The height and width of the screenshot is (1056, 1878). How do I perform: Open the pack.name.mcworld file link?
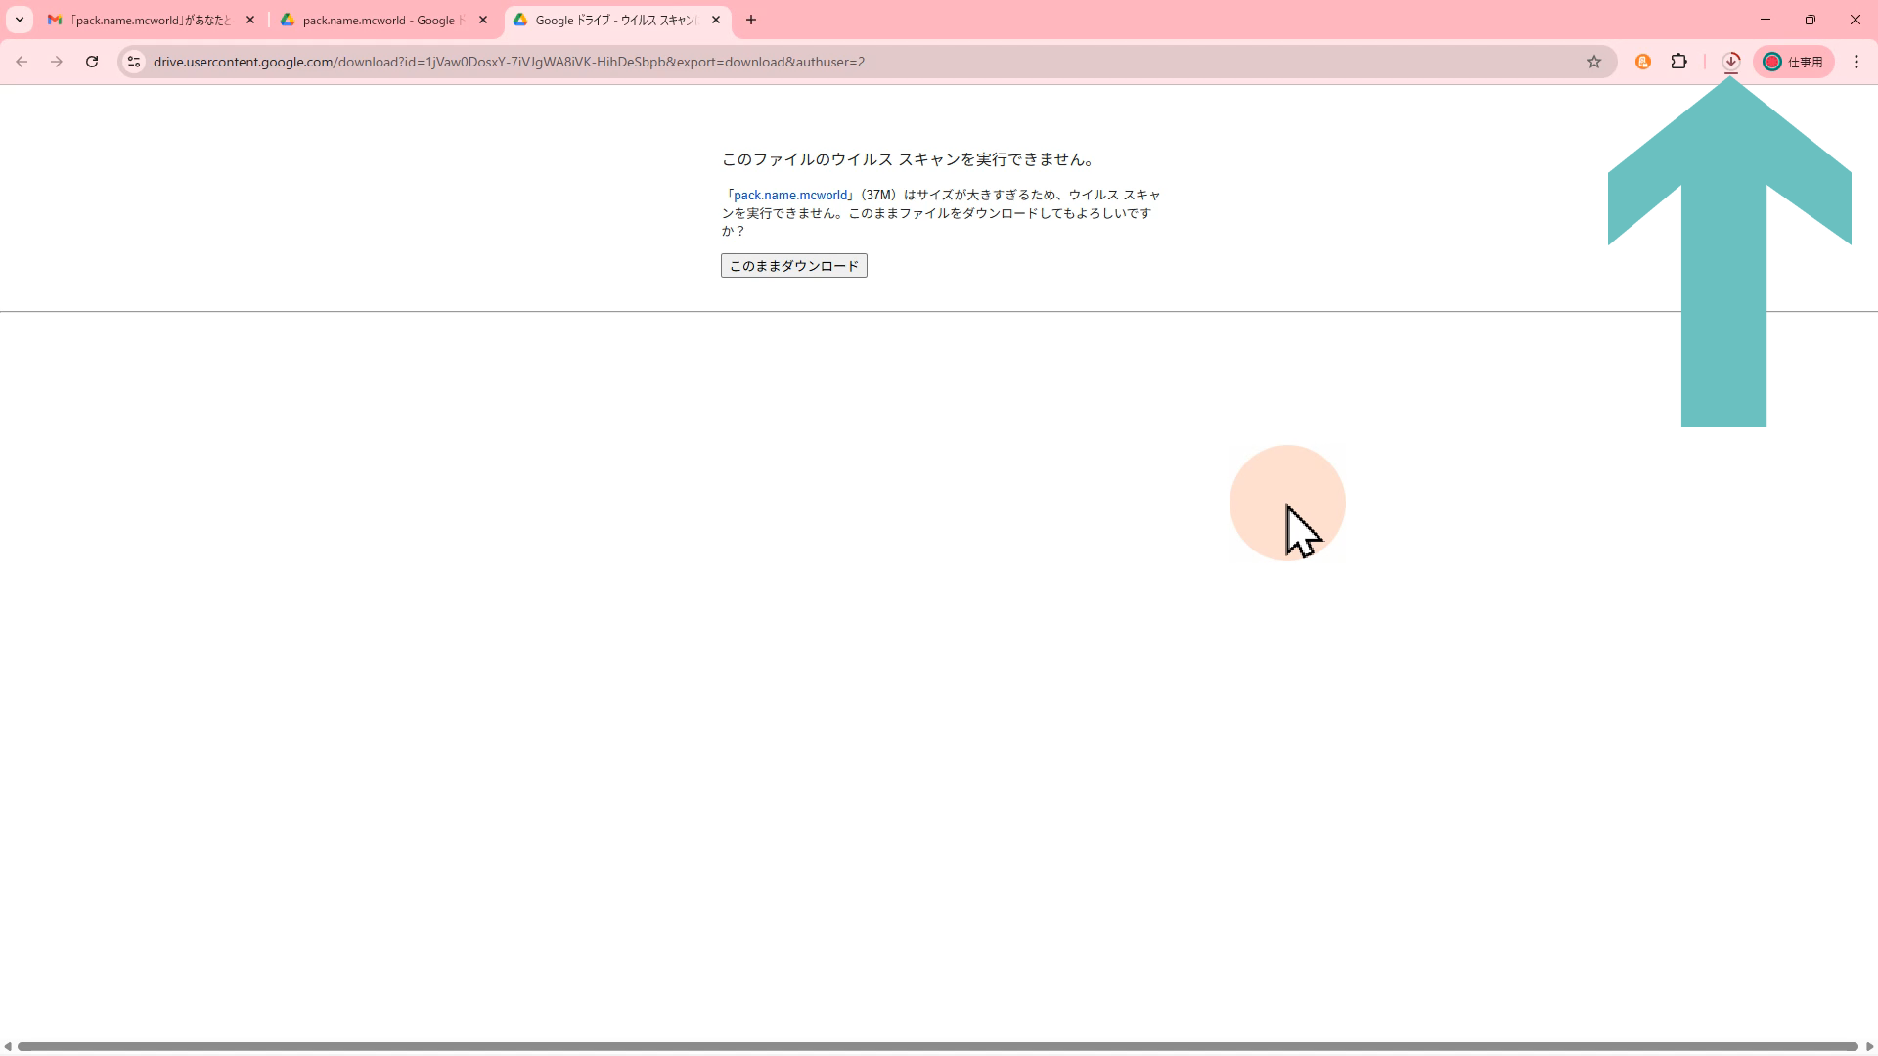(790, 195)
